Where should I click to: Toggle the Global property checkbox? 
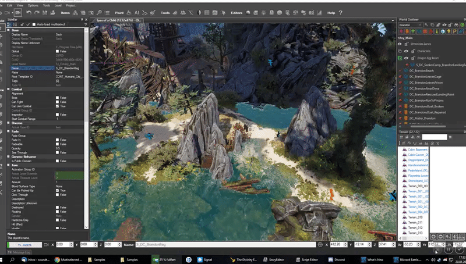(57, 51)
